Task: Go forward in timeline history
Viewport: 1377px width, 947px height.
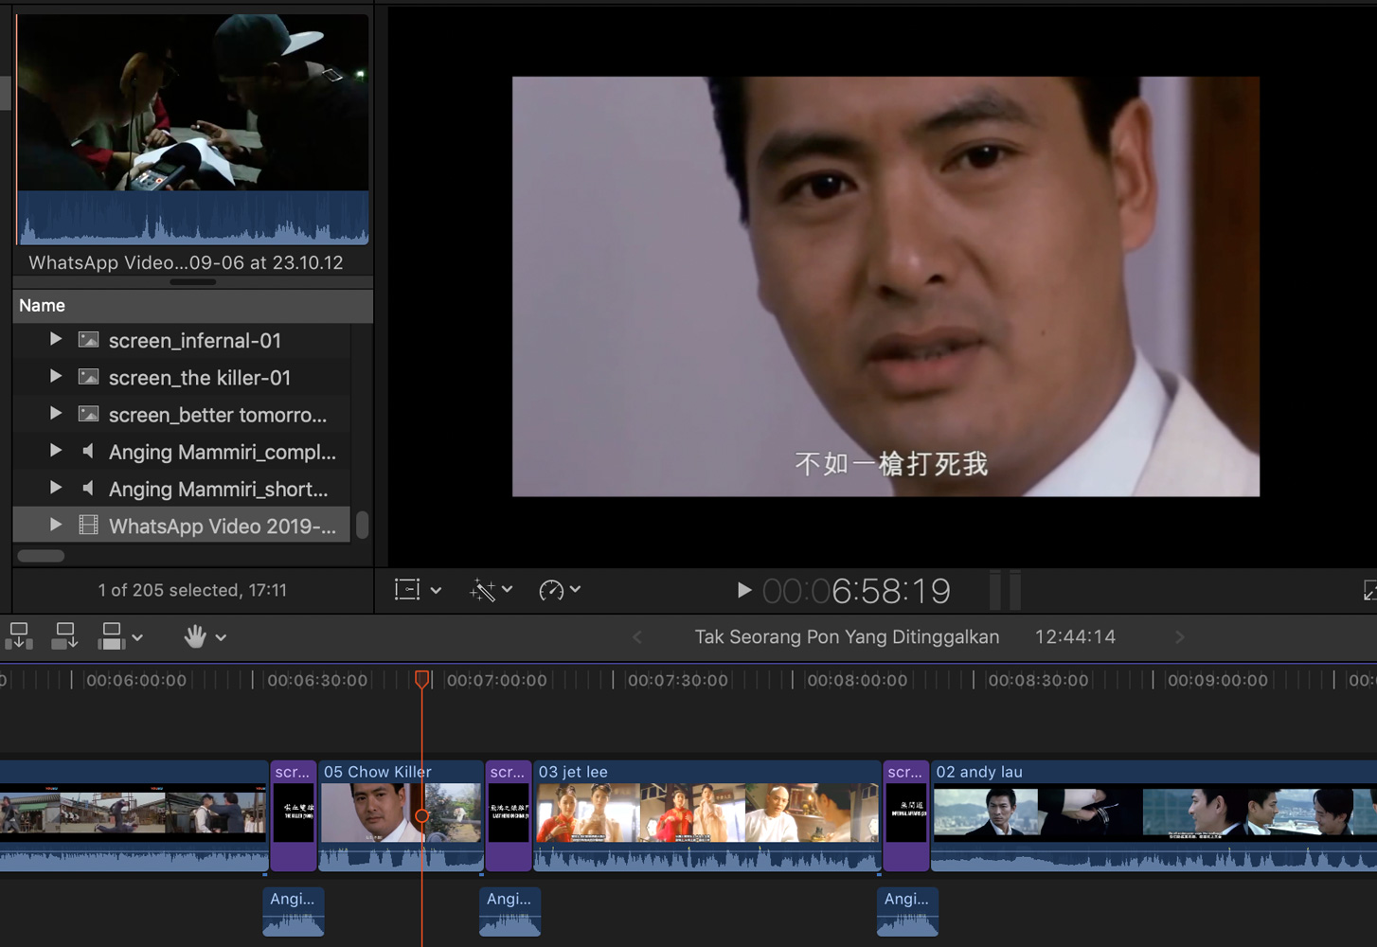Action: tap(1179, 637)
